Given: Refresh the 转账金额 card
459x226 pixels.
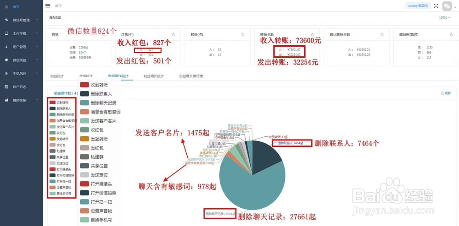Looking at the screenshot, I should [x=312, y=34].
